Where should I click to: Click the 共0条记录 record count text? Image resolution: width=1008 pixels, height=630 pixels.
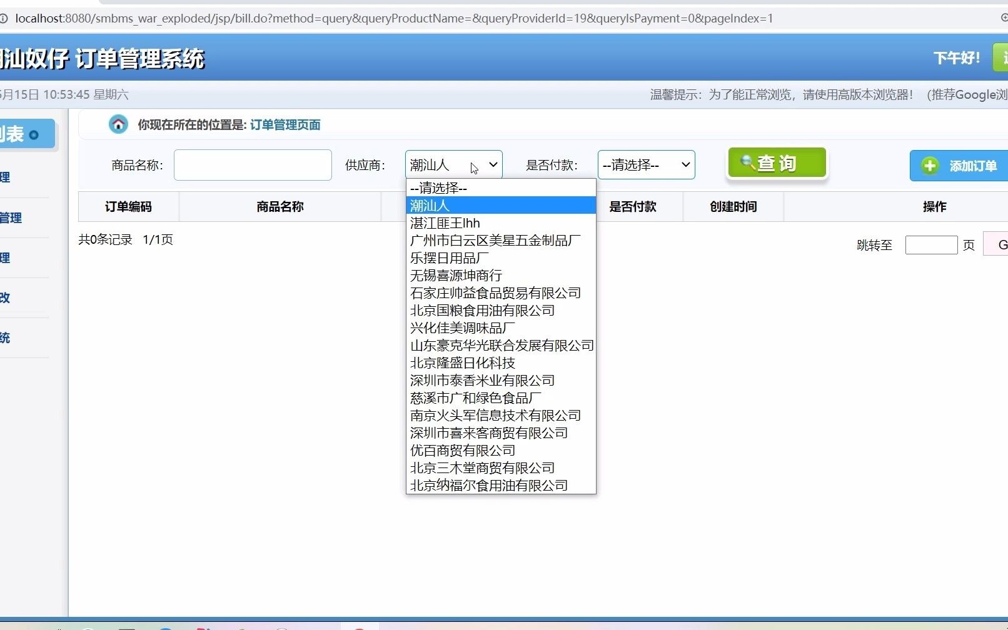(x=105, y=239)
